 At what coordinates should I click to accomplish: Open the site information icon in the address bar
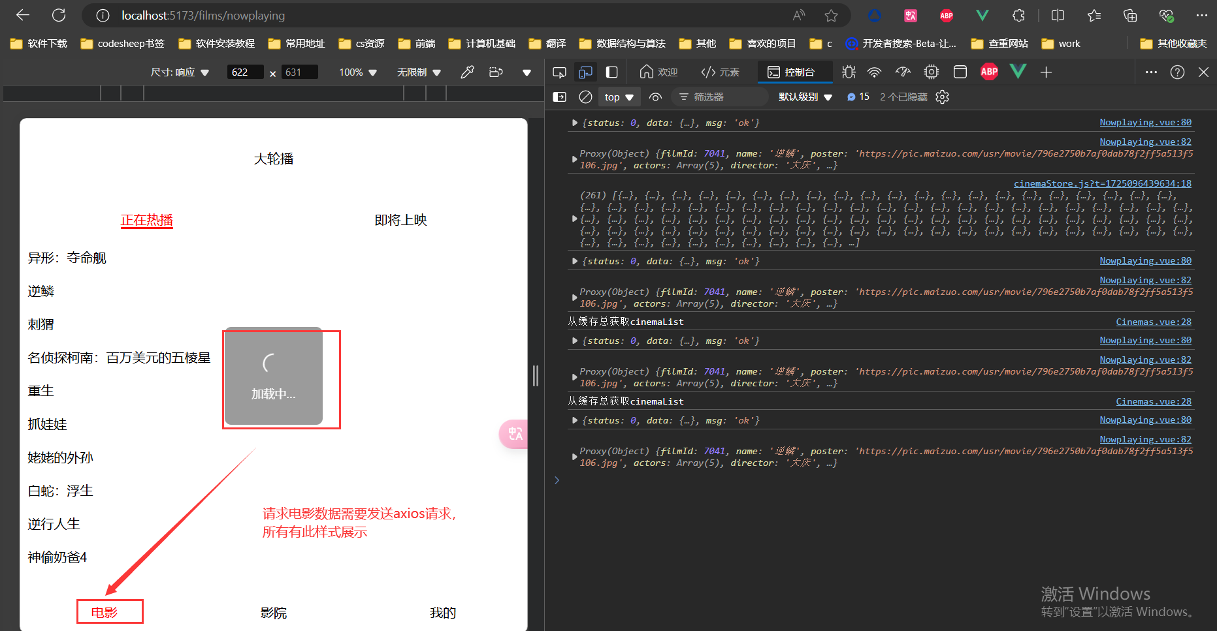pos(103,15)
